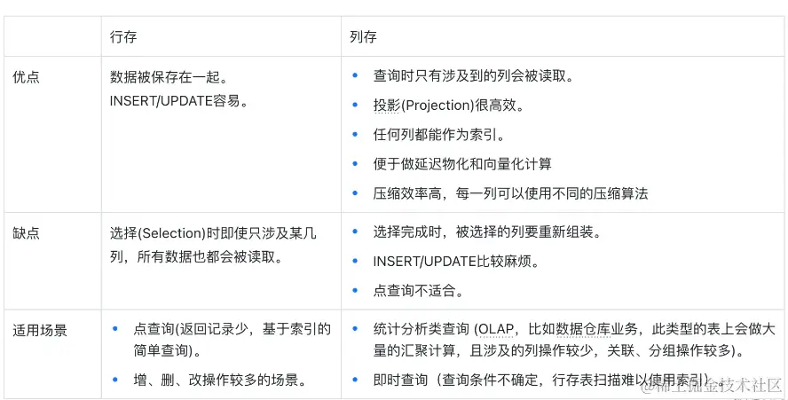Click the line 点查询不适合。
Viewport: 788px width, 400px height.
click(x=418, y=290)
